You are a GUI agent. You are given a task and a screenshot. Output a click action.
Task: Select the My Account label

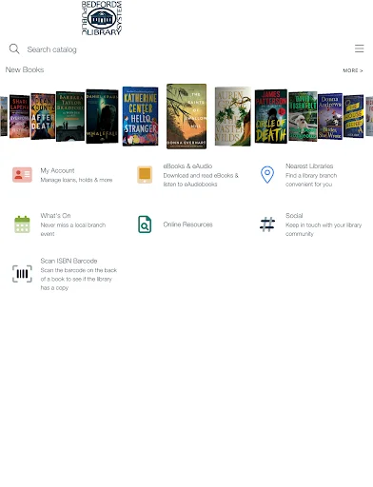57,170
